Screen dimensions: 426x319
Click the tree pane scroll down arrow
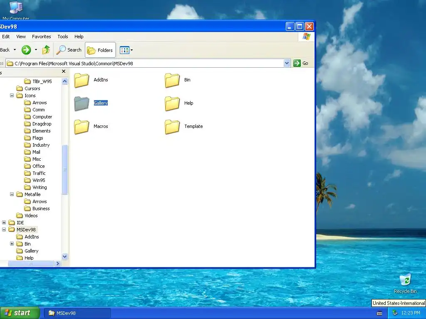tap(64, 256)
